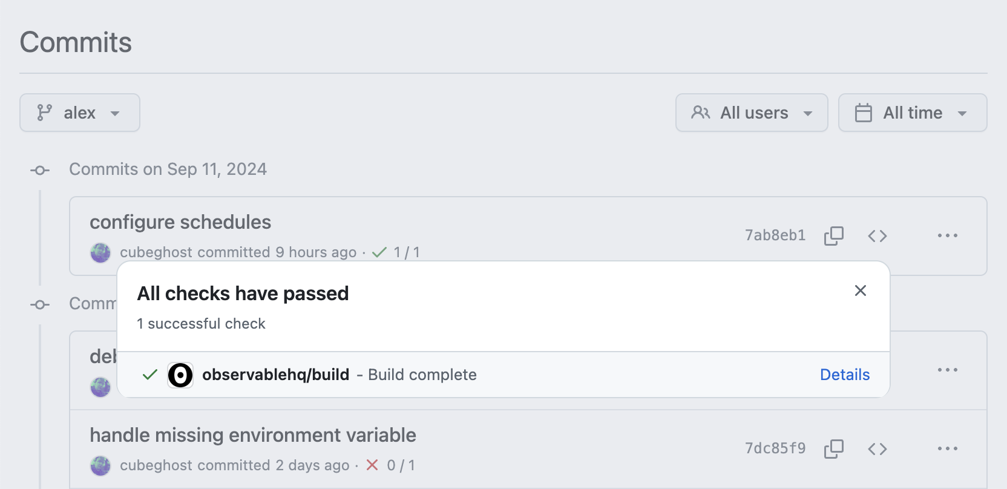The width and height of the screenshot is (1007, 489).
Task: Open Details for the observablehq/build check
Action: coord(844,375)
